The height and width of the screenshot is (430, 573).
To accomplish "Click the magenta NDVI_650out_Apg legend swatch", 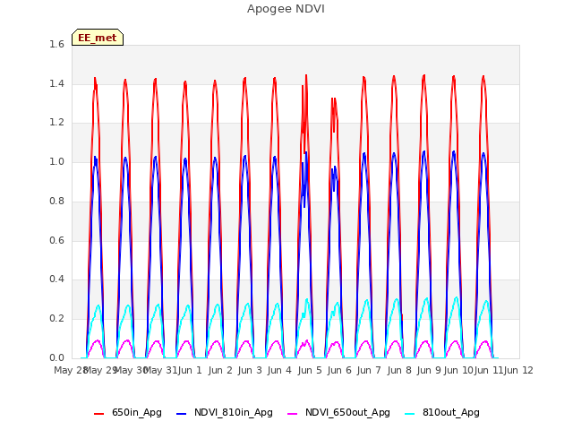I will (293, 414).
